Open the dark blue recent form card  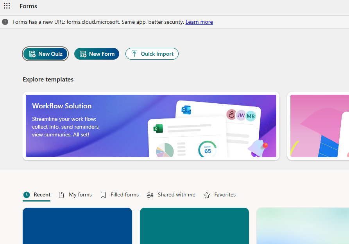tap(77, 226)
